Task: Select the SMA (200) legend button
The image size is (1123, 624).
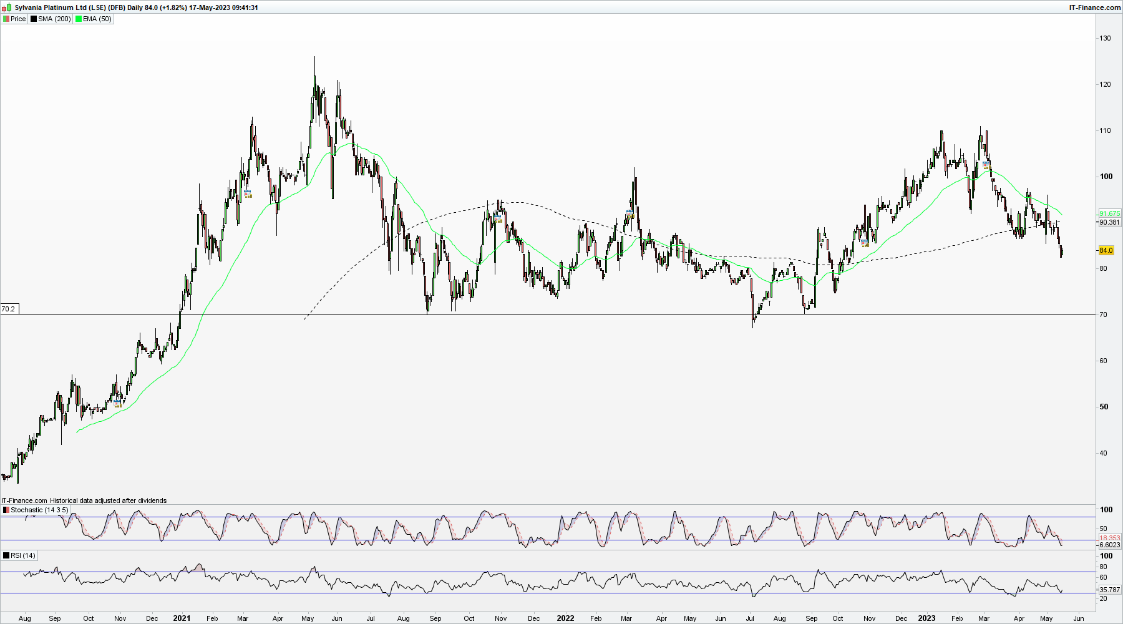Action: pyautogui.click(x=51, y=19)
